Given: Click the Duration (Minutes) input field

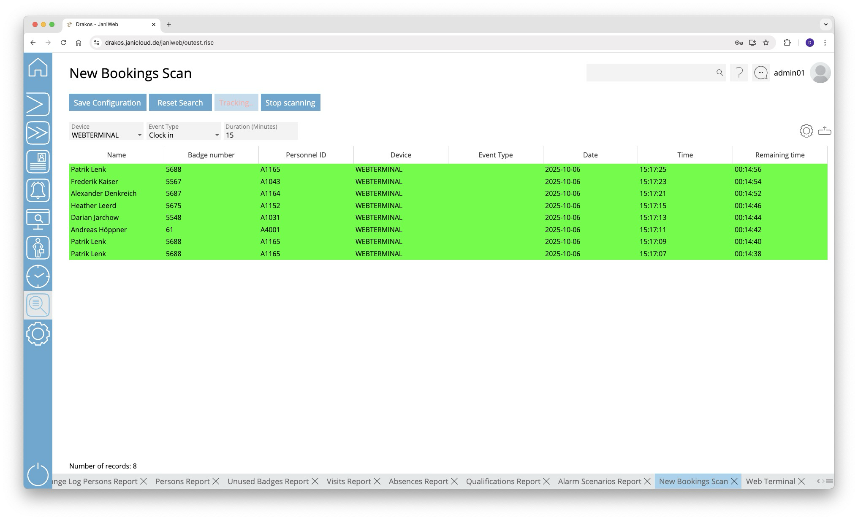Looking at the screenshot, I should tap(261, 135).
